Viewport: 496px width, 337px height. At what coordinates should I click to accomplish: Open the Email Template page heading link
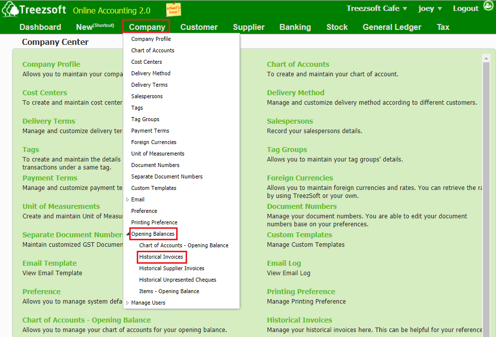click(x=49, y=263)
